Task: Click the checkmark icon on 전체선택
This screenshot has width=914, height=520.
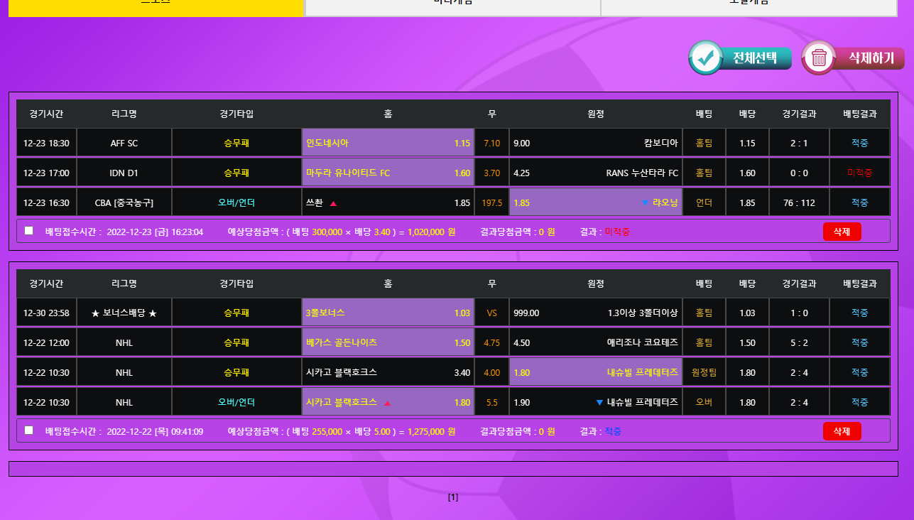Action: tap(705, 58)
